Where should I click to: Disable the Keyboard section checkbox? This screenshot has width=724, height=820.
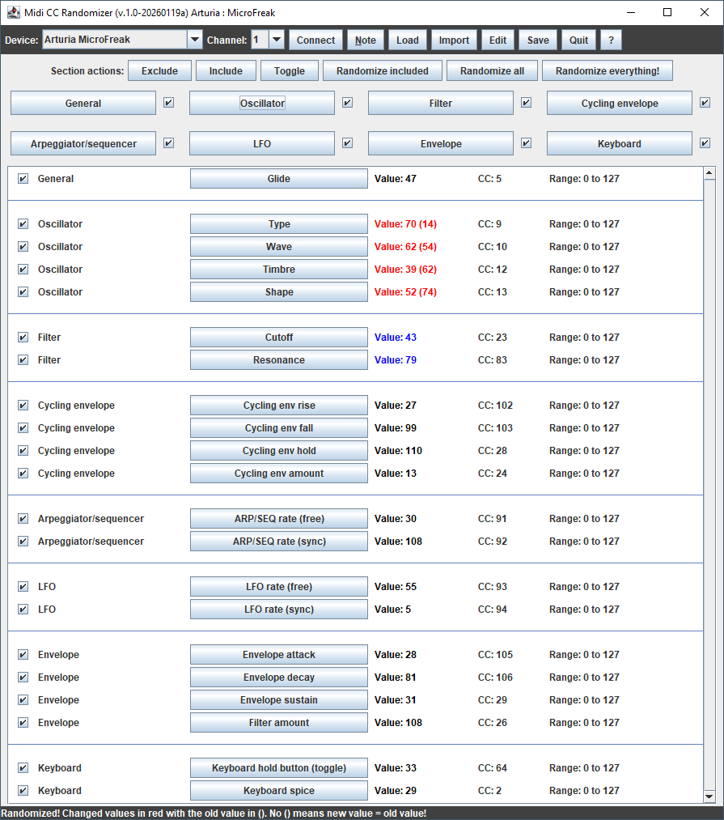tap(705, 143)
